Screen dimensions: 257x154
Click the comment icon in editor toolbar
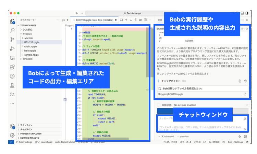(x=121, y=20)
